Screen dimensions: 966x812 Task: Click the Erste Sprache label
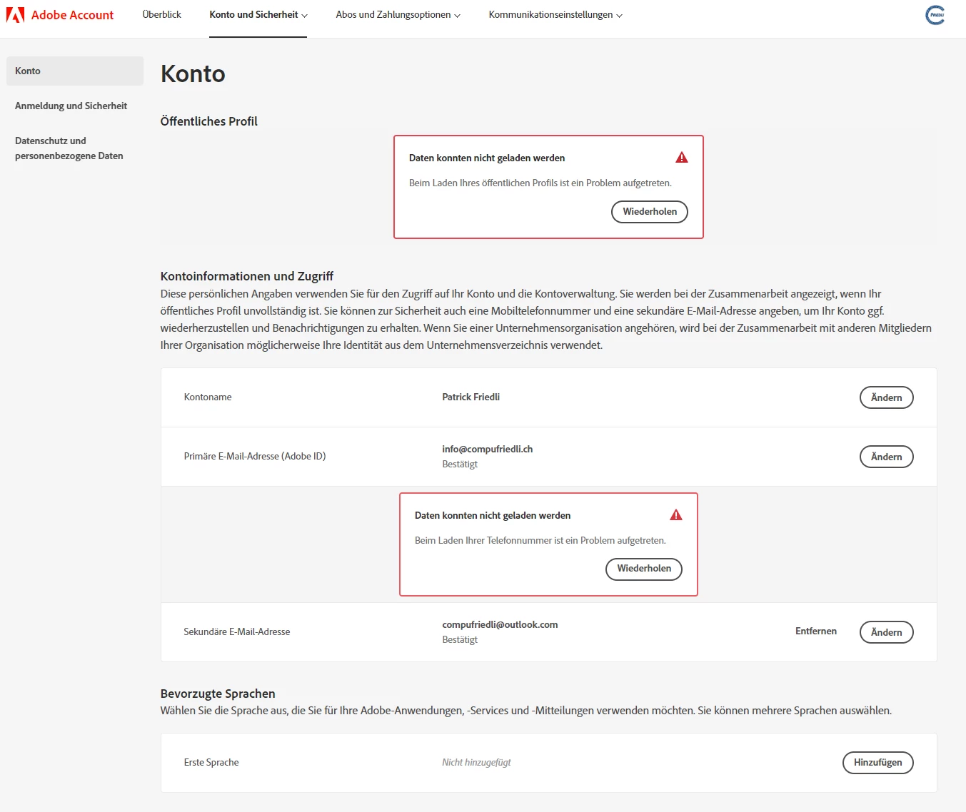(x=211, y=763)
